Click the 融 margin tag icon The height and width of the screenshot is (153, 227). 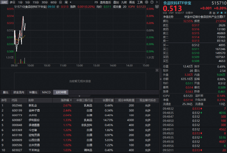(214, 13)
